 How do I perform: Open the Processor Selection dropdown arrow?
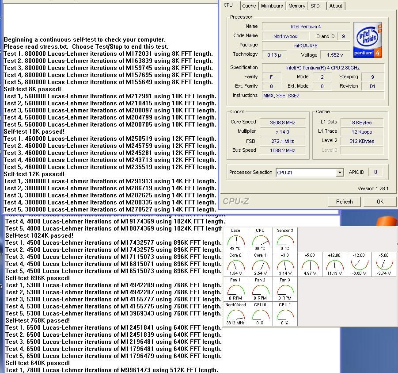click(340, 173)
